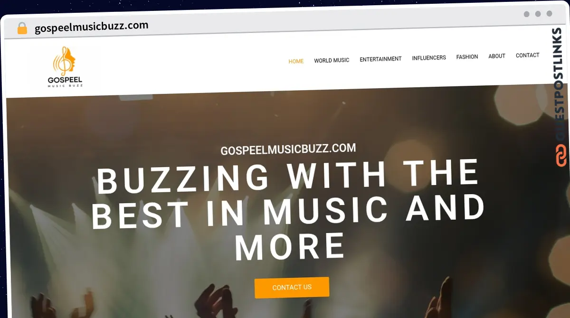Open the HOME menu item

296,61
